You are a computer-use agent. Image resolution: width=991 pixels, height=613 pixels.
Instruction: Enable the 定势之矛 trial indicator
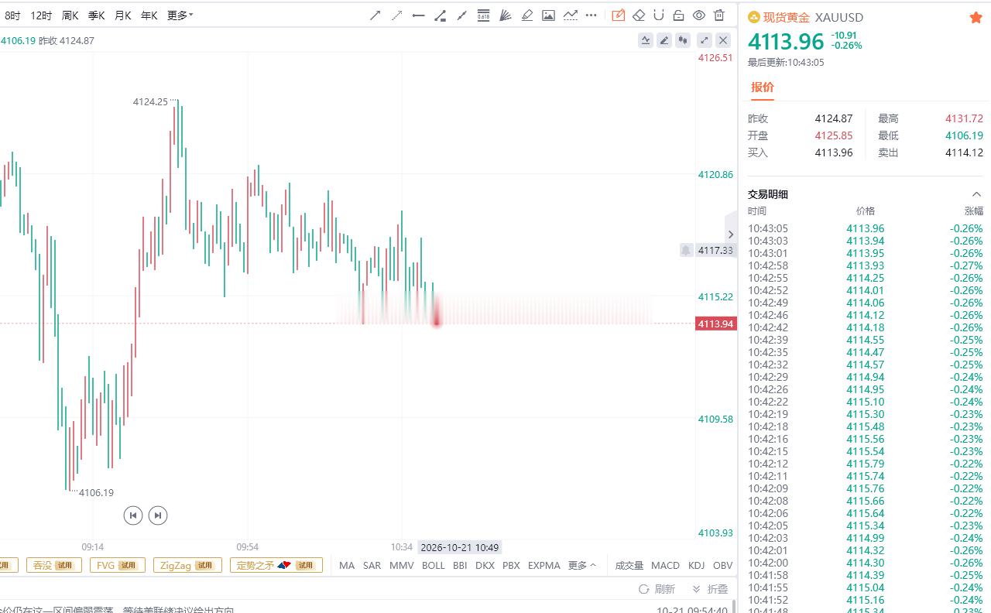276,566
